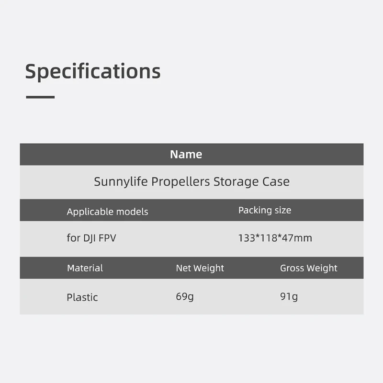The height and width of the screenshot is (383, 383).
Task: Select the 133*118*47mm packing dimensions
Action: click(275, 238)
